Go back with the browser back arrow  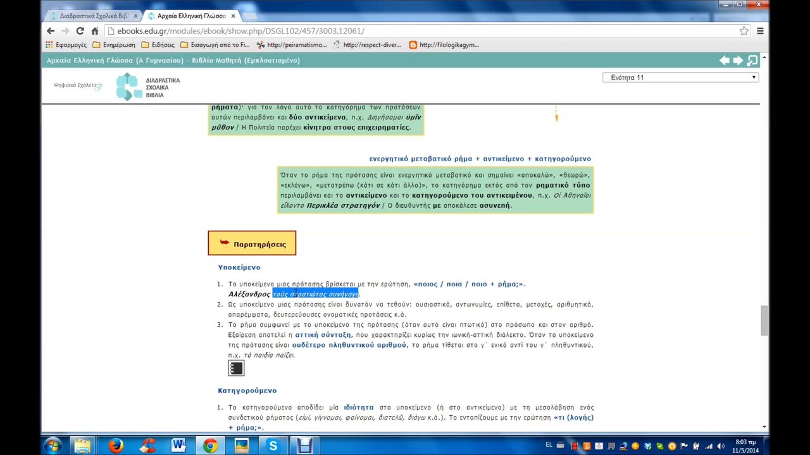[51, 31]
